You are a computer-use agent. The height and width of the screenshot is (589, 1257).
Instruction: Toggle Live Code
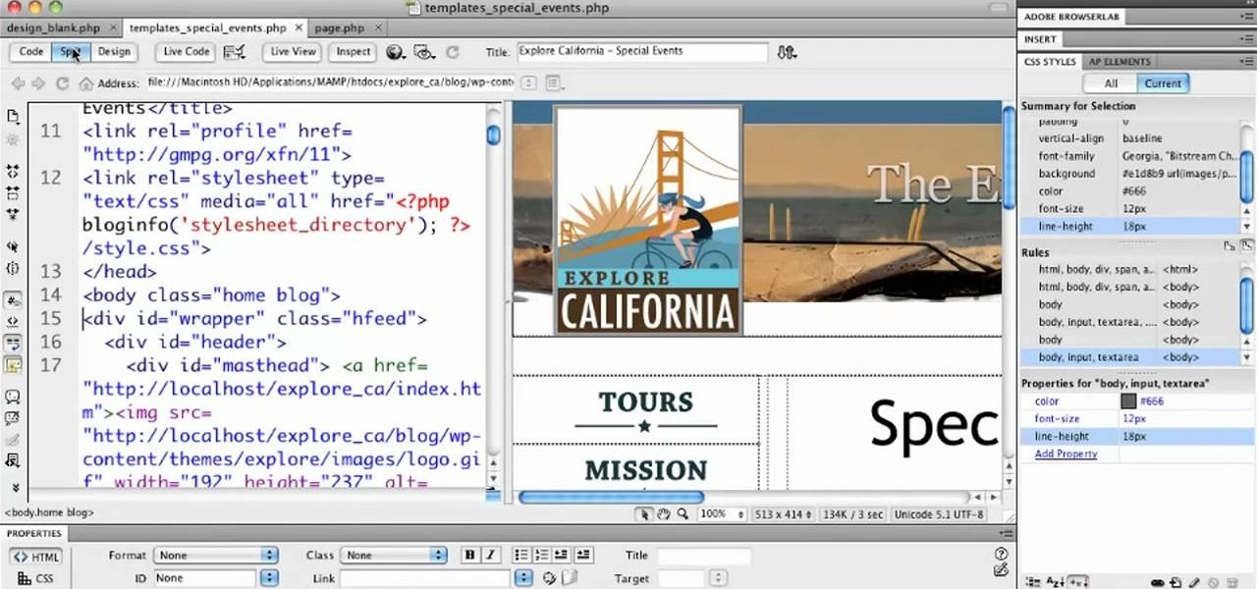(x=186, y=52)
